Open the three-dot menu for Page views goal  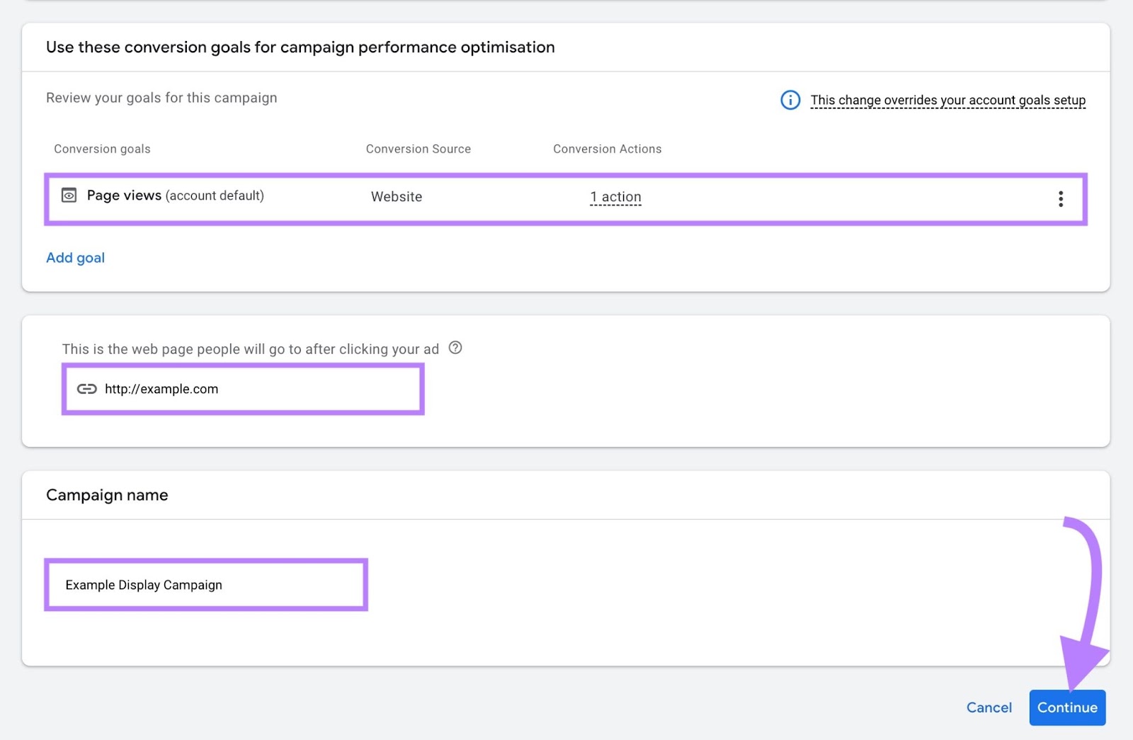(1060, 199)
